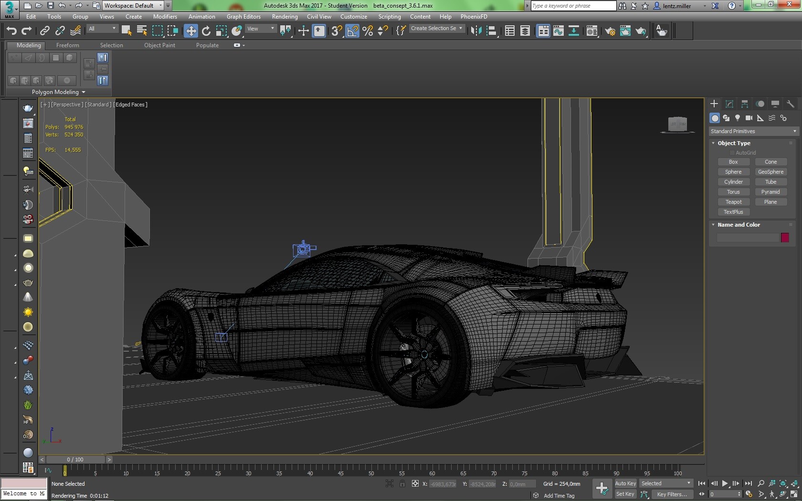Switch to the Freeform ribbon tab
The width and height of the screenshot is (802, 501).
68,45
